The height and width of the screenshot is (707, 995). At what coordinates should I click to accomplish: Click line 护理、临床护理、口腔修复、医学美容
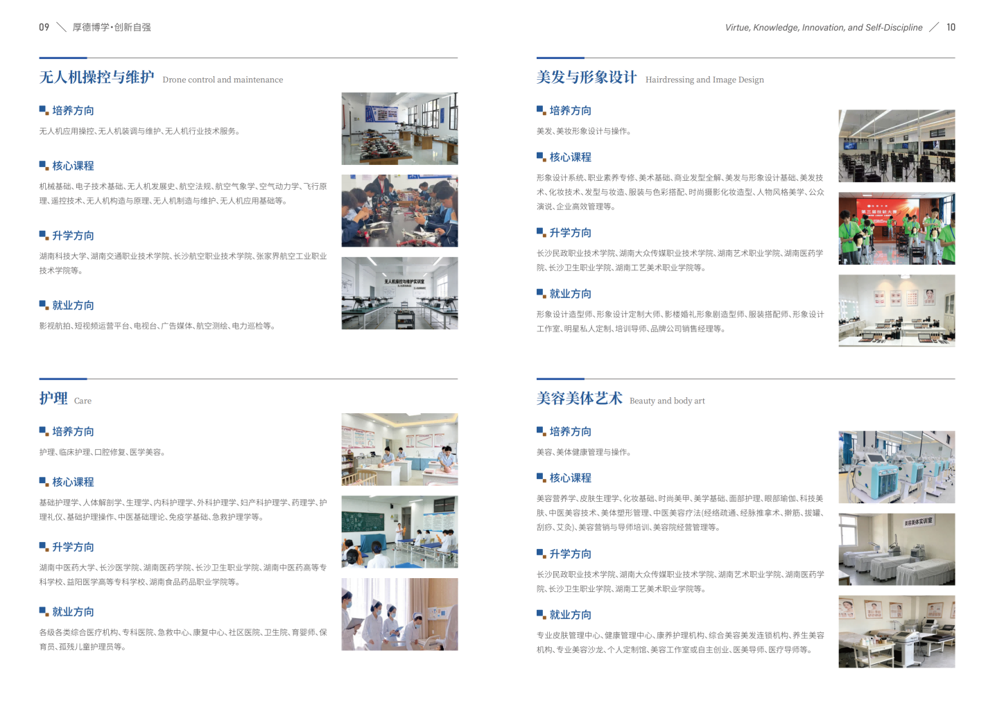pyautogui.click(x=102, y=452)
